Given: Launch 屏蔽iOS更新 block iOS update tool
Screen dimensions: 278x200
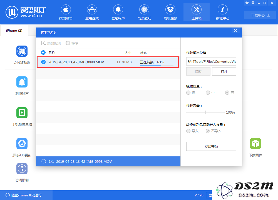Looking at the screenshot, I should (22, 147).
